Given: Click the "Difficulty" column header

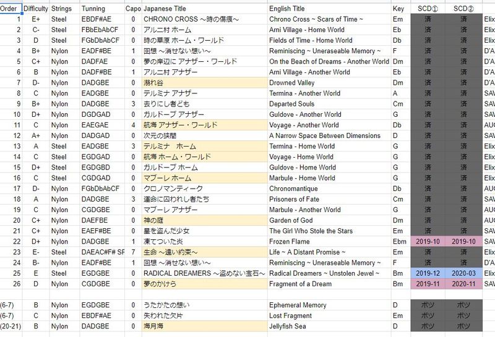Looking at the screenshot, I should (x=35, y=9).
